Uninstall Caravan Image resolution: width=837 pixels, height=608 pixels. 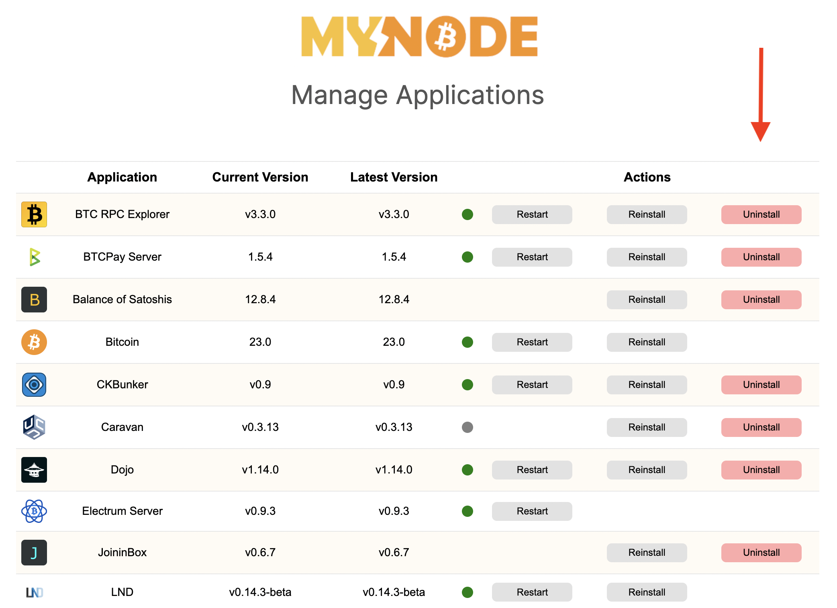pyautogui.click(x=761, y=427)
